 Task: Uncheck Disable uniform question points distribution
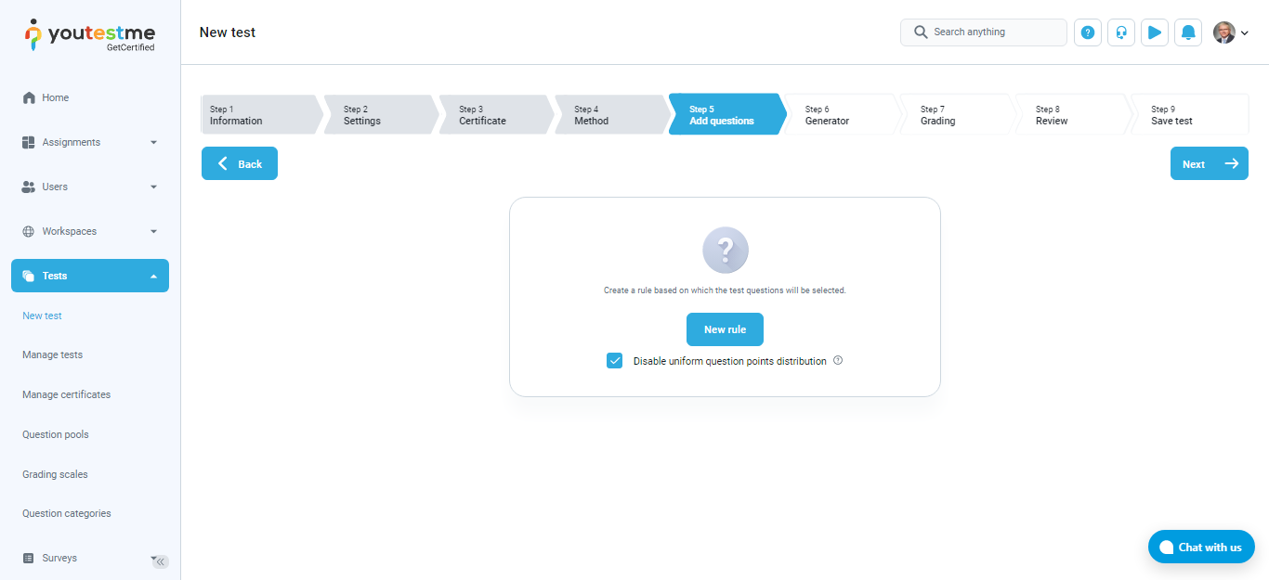tap(614, 361)
